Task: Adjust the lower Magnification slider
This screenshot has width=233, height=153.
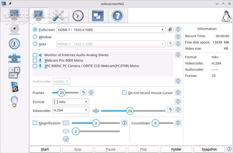Action: point(76,131)
